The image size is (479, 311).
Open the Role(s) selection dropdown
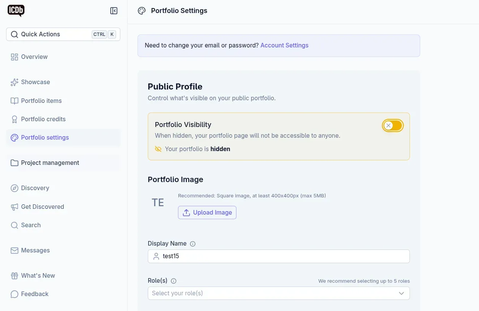click(x=278, y=293)
